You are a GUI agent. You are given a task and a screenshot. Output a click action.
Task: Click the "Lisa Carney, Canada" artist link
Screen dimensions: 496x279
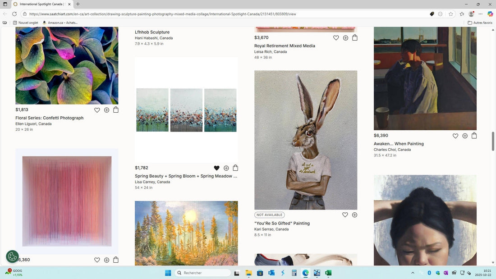152,182
